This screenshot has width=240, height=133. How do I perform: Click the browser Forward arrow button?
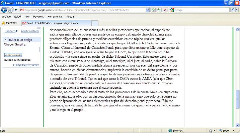(x=11, y=10)
